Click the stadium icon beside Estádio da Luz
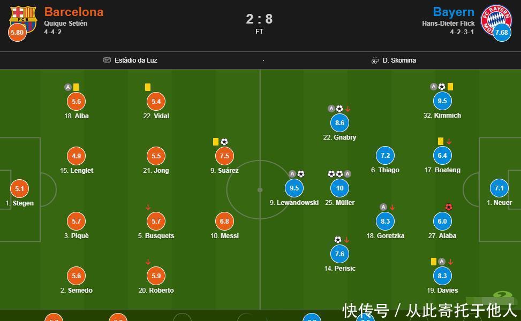521x321 pixels. [x=107, y=60]
